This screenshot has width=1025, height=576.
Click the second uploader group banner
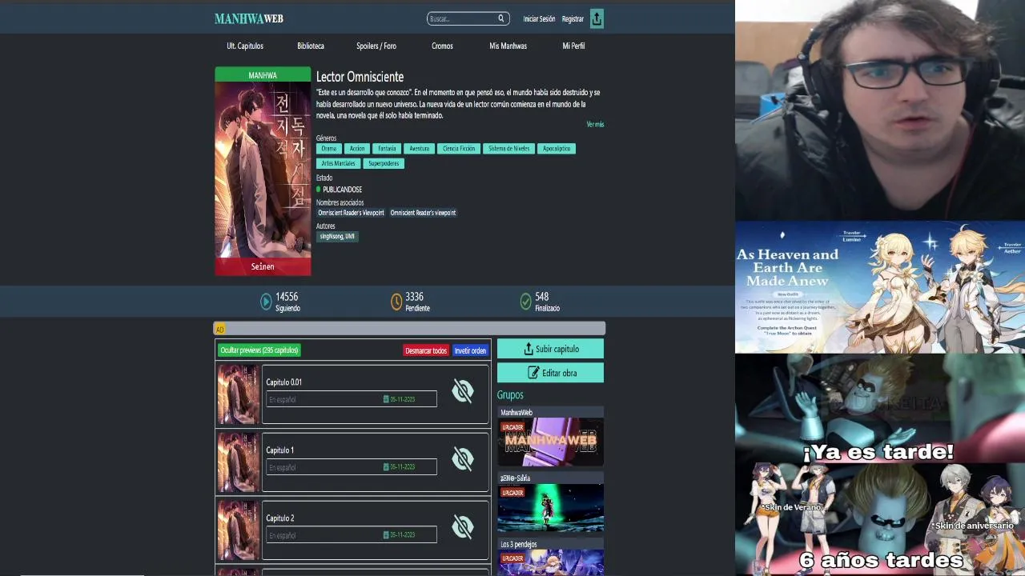pos(550,508)
